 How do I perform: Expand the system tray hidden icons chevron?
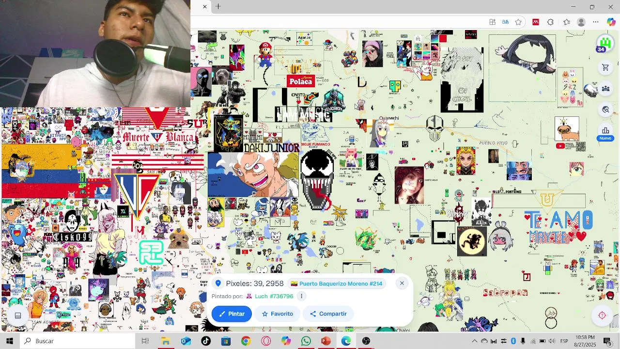pyautogui.click(x=474, y=341)
